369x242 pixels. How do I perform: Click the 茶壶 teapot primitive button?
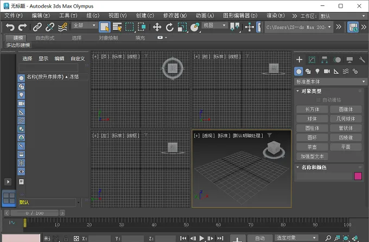[312, 147]
